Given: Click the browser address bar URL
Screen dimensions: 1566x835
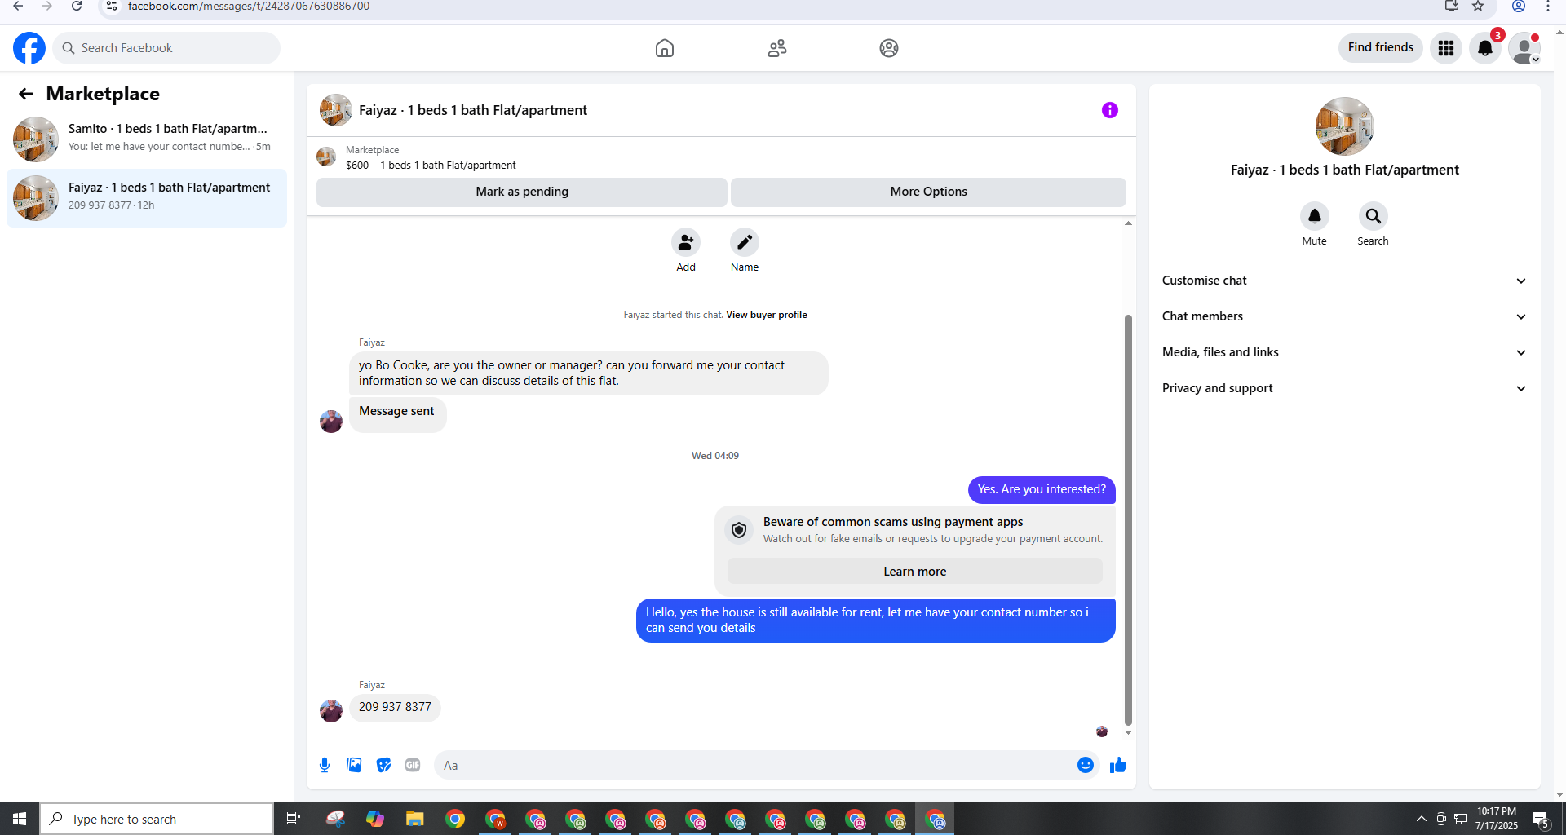Looking at the screenshot, I should (x=249, y=7).
